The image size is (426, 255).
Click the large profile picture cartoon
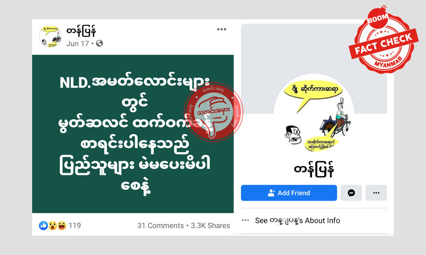pyautogui.click(x=314, y=115)
